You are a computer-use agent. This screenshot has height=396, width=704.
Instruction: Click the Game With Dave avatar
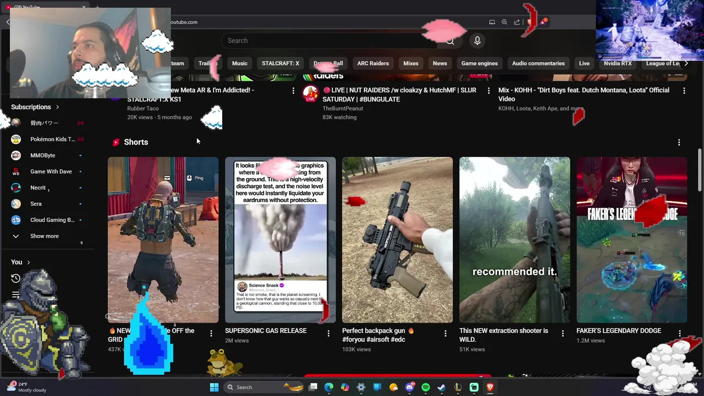(x=16, y=172)
